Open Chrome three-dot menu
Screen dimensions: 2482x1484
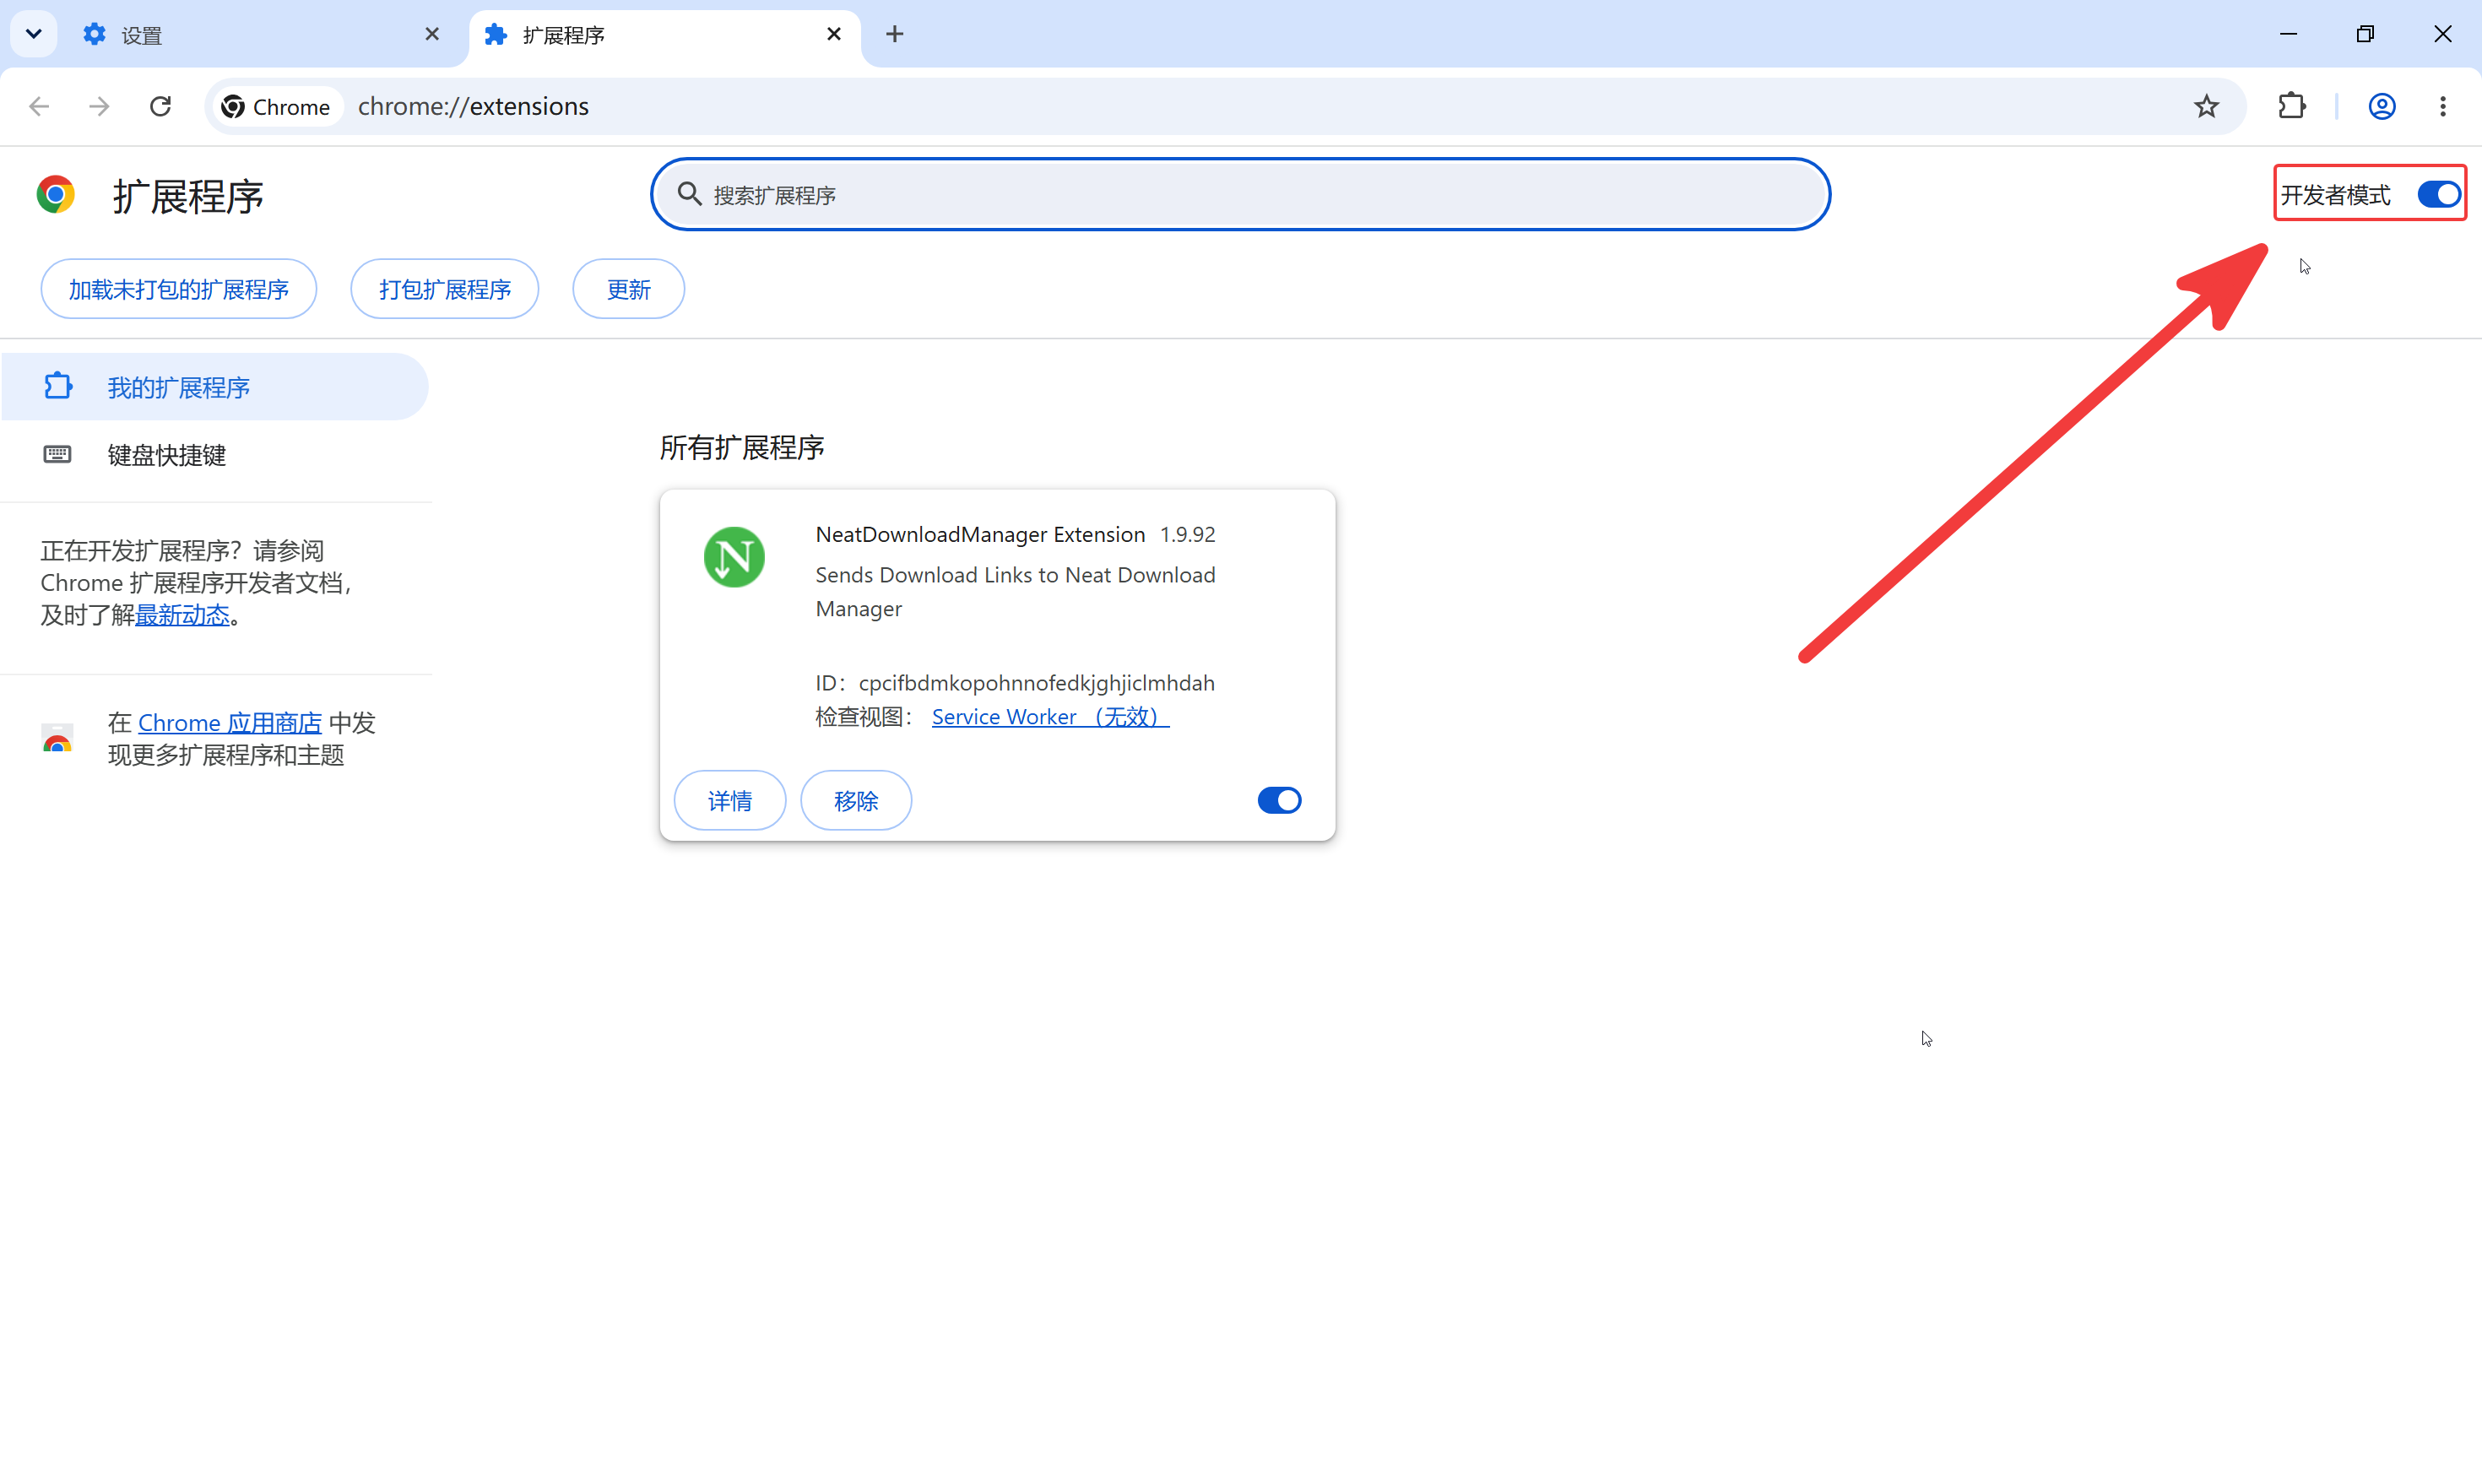2443,106
